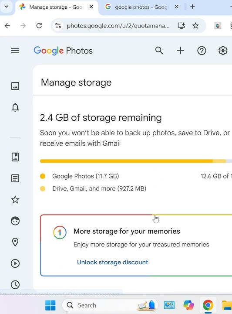Click the search magnifier in Google Photos

click(x=159, y=51)
